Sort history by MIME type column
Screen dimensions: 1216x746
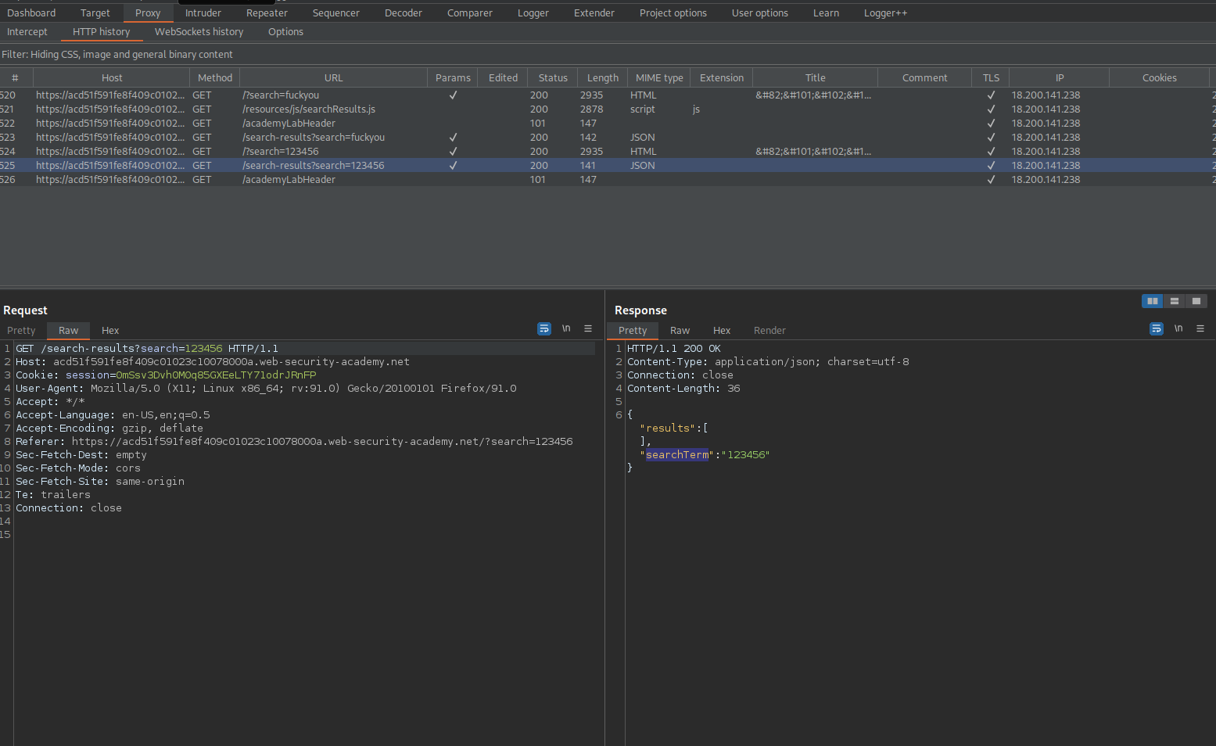tap(659, 78)
